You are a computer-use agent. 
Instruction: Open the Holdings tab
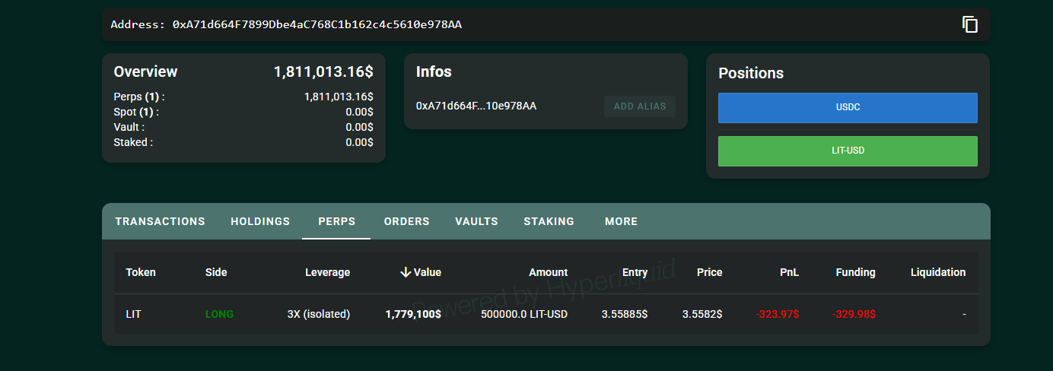[x=260, y=221]
